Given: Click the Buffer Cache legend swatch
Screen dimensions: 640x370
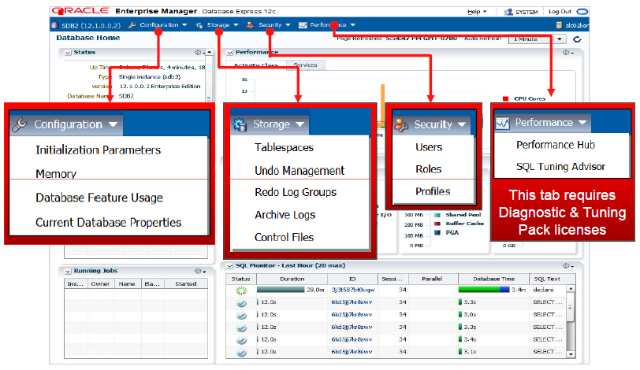Looking at the screenshot, I should click(437, 224).
